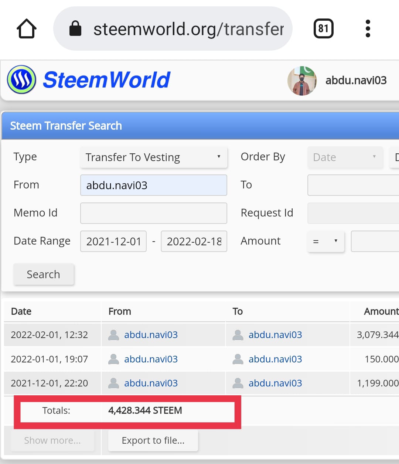Click From user icon in 2021-12-01 row
Screen dimensions: 399x464
coord(113,383)
